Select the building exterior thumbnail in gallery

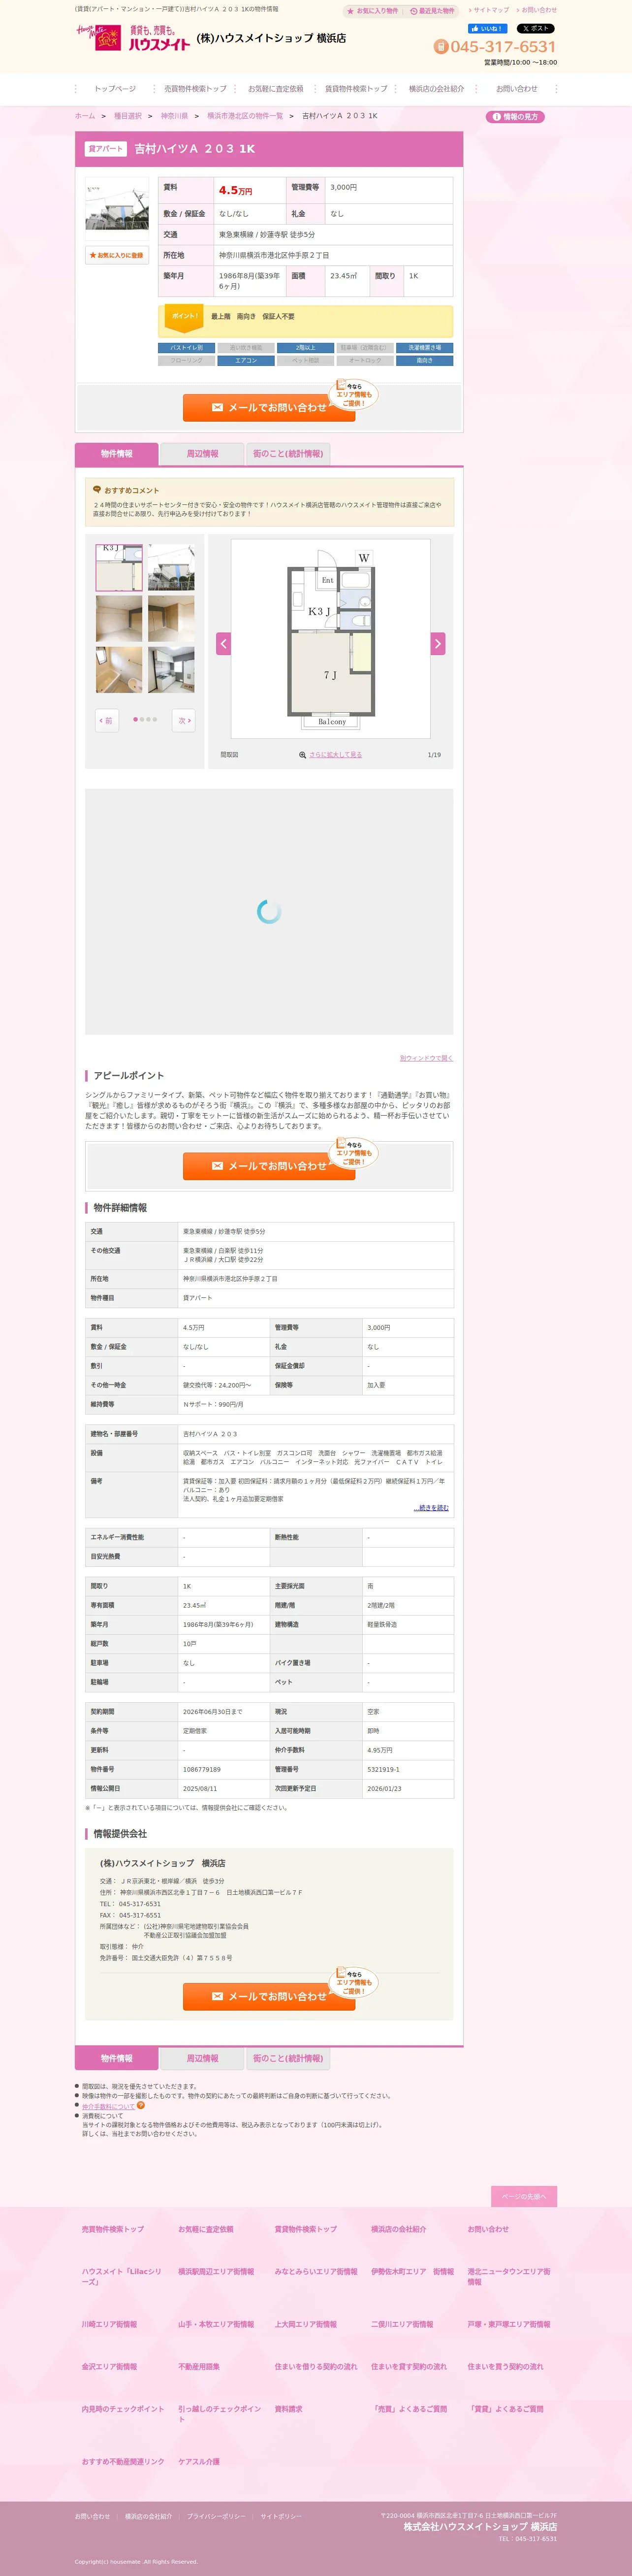point(171,567)
